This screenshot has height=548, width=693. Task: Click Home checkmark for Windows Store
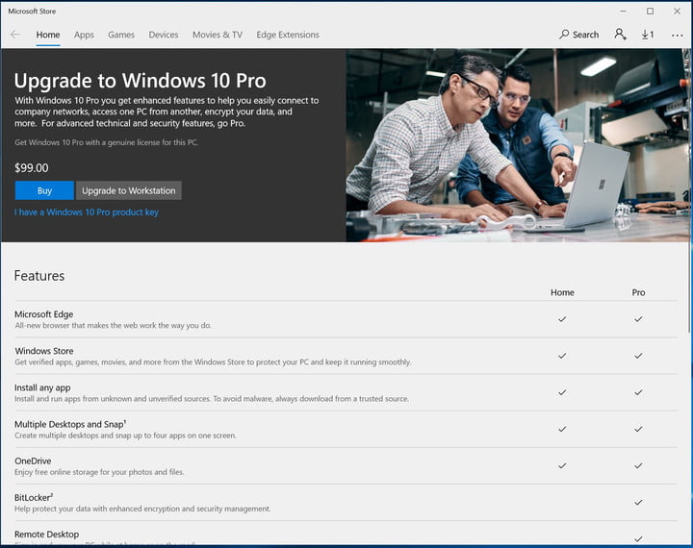click(562, 356)
